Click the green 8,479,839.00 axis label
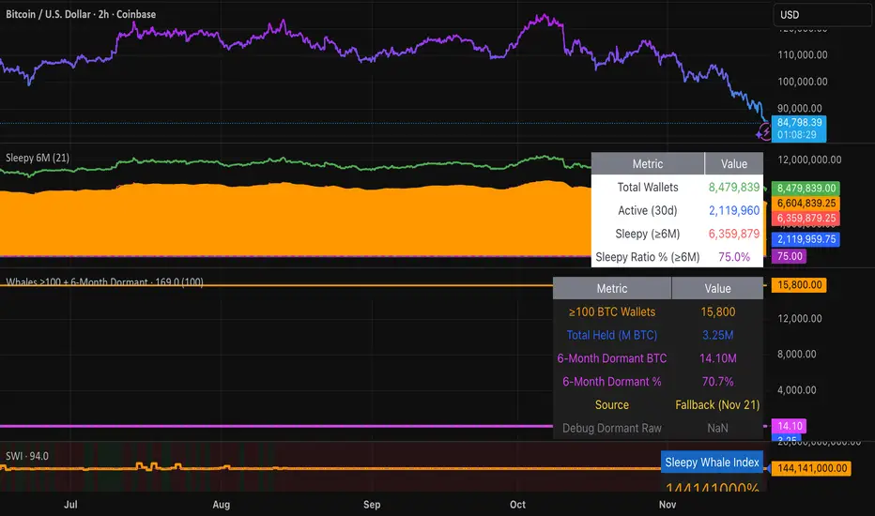 805,188
